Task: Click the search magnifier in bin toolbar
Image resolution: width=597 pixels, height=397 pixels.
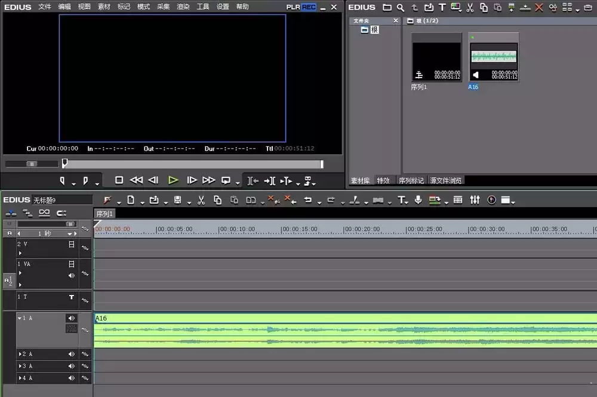Action: (400, 7)
